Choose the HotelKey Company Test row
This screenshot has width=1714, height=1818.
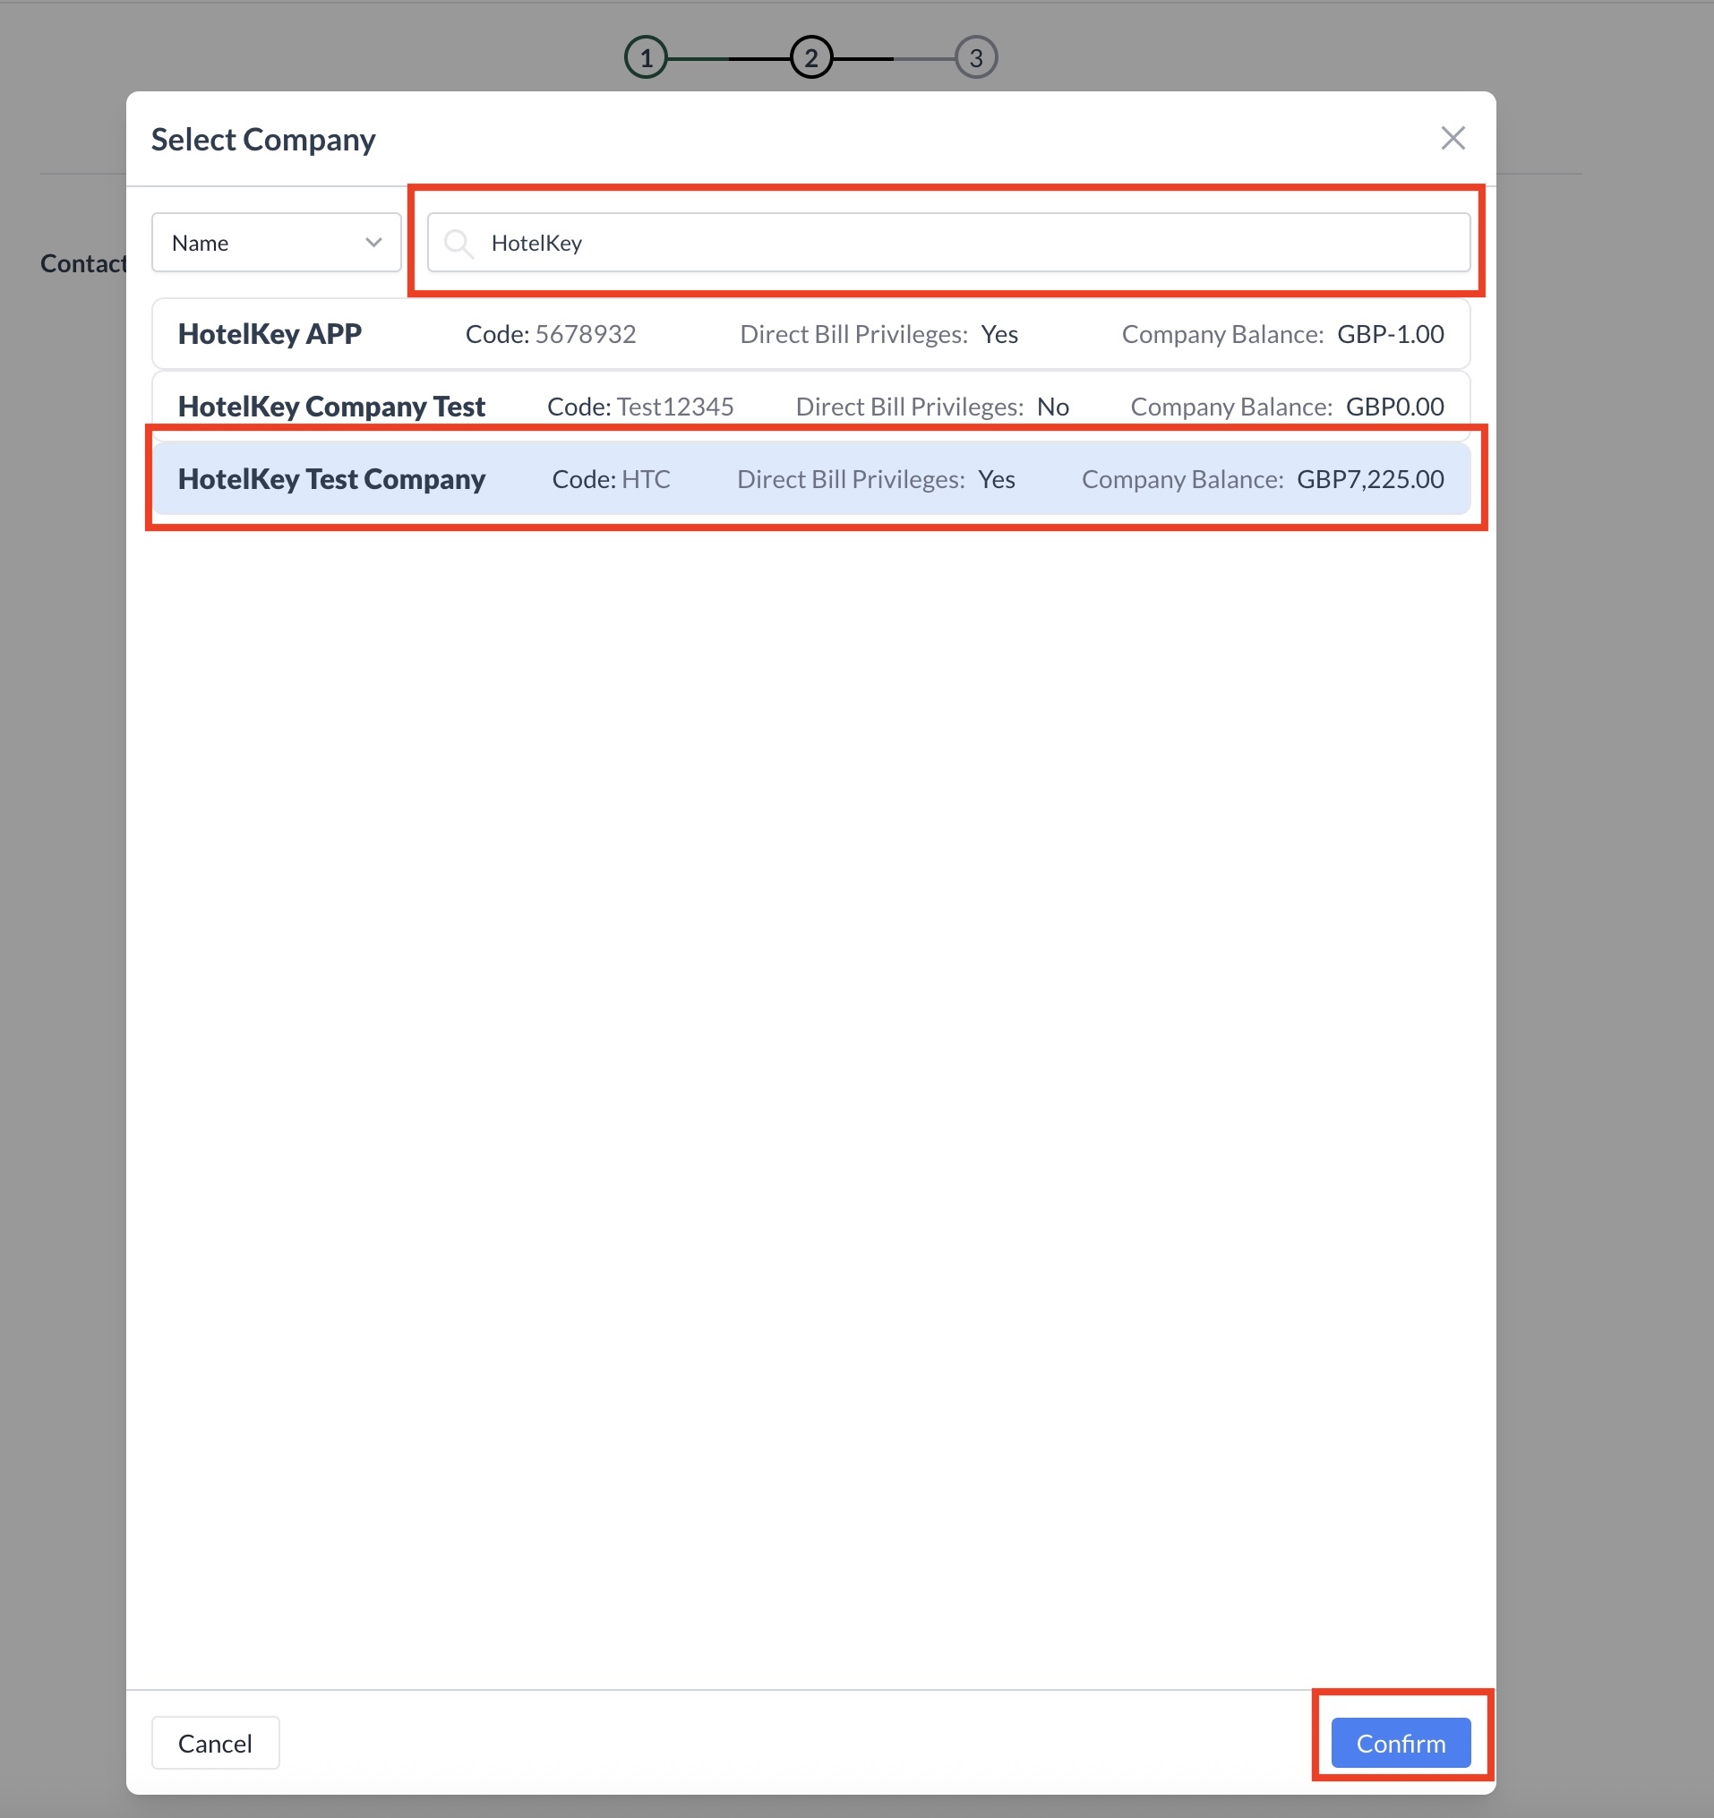pos(331,406)
